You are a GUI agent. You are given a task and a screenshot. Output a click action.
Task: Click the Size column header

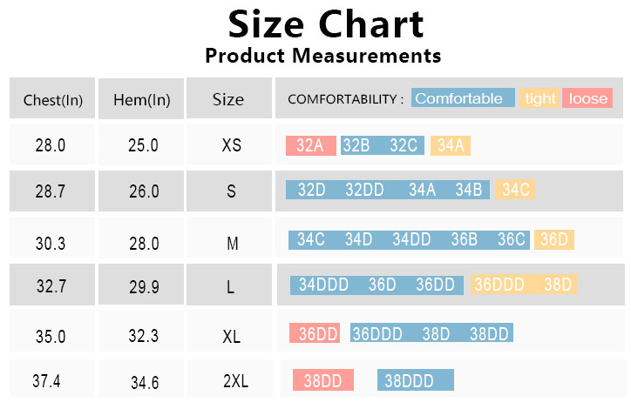(228, 99)
